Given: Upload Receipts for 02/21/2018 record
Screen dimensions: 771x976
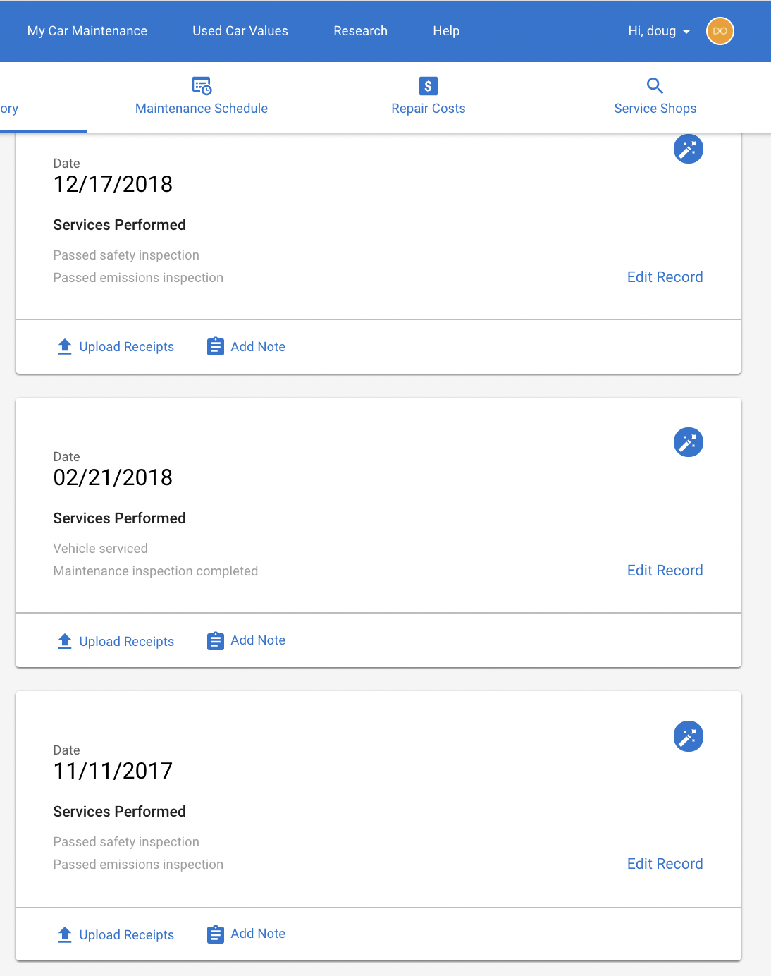Looking at the screenshot, I should pyautogui.click(x=116, y=641).
